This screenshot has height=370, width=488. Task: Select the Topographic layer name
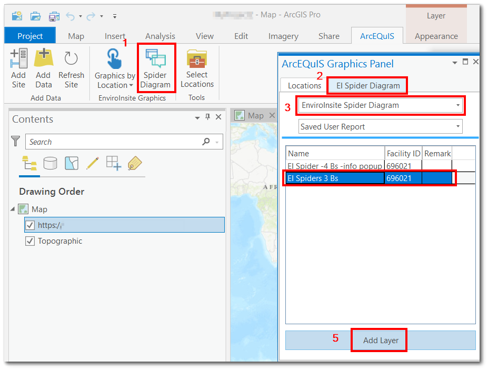60,241
